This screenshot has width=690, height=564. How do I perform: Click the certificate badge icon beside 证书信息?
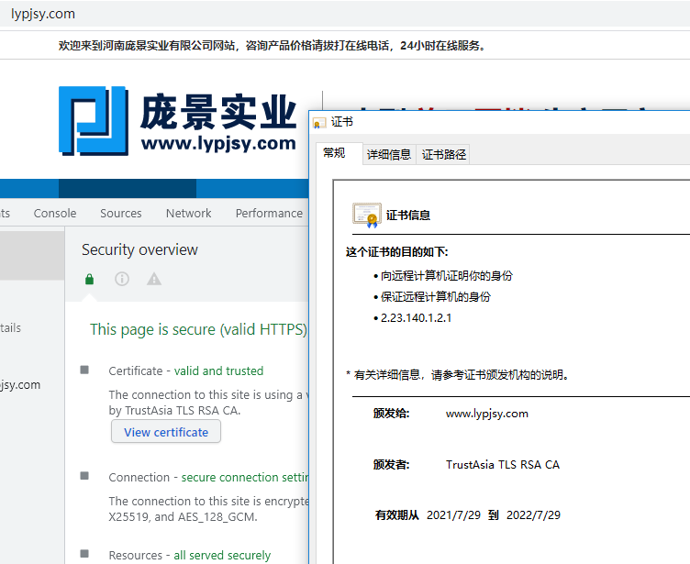pyautogui.click(x=366, y=215)
